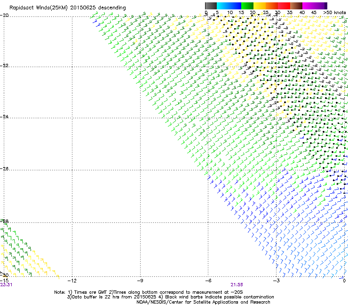Image resolution: width=348 pixels, height=305 pixels.
Task: Click the yellow 20-25 knots legend segment
Action: coord(260,6)
